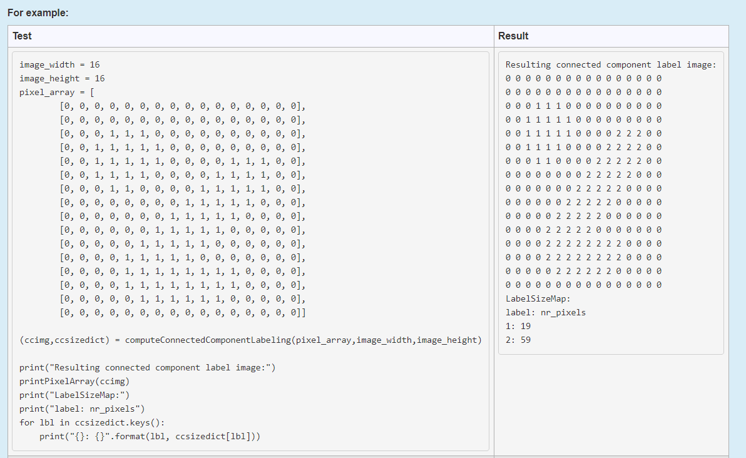Click the Result column header
Viewport: 746px width, 458px height.
coord(513,36)
